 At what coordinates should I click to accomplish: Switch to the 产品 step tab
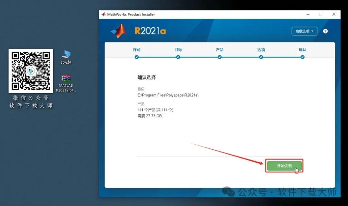pyautogui.click(x=220, y=49)
